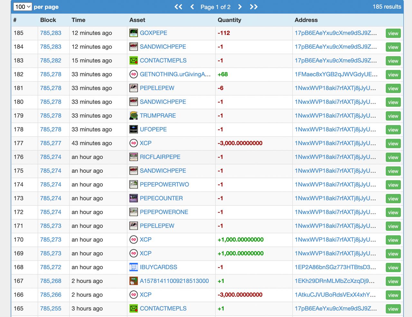Open address 17pB6EAeYxu9cXme9dSJ9Z... in row 185
Screen dimensions: 412x317
pyautogui.click(x=336, y=33)
